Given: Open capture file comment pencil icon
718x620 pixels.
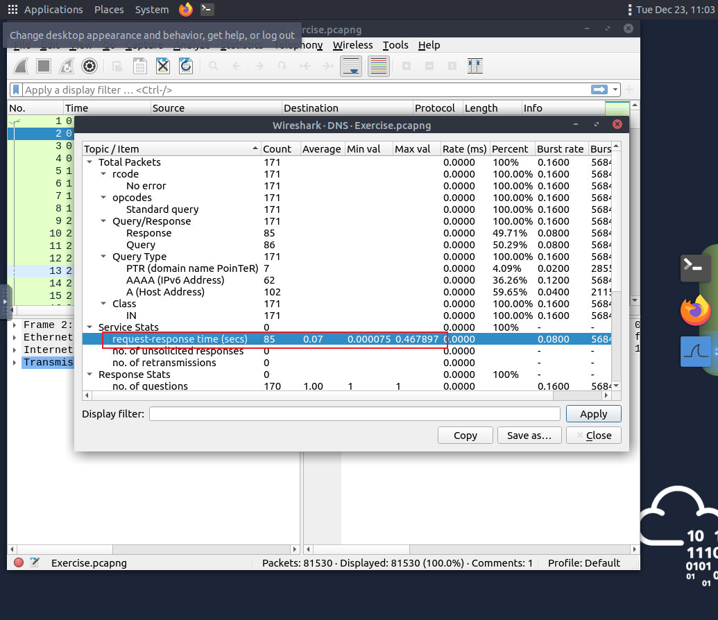Looking at the screenshot, I should (x=35, y=562).
